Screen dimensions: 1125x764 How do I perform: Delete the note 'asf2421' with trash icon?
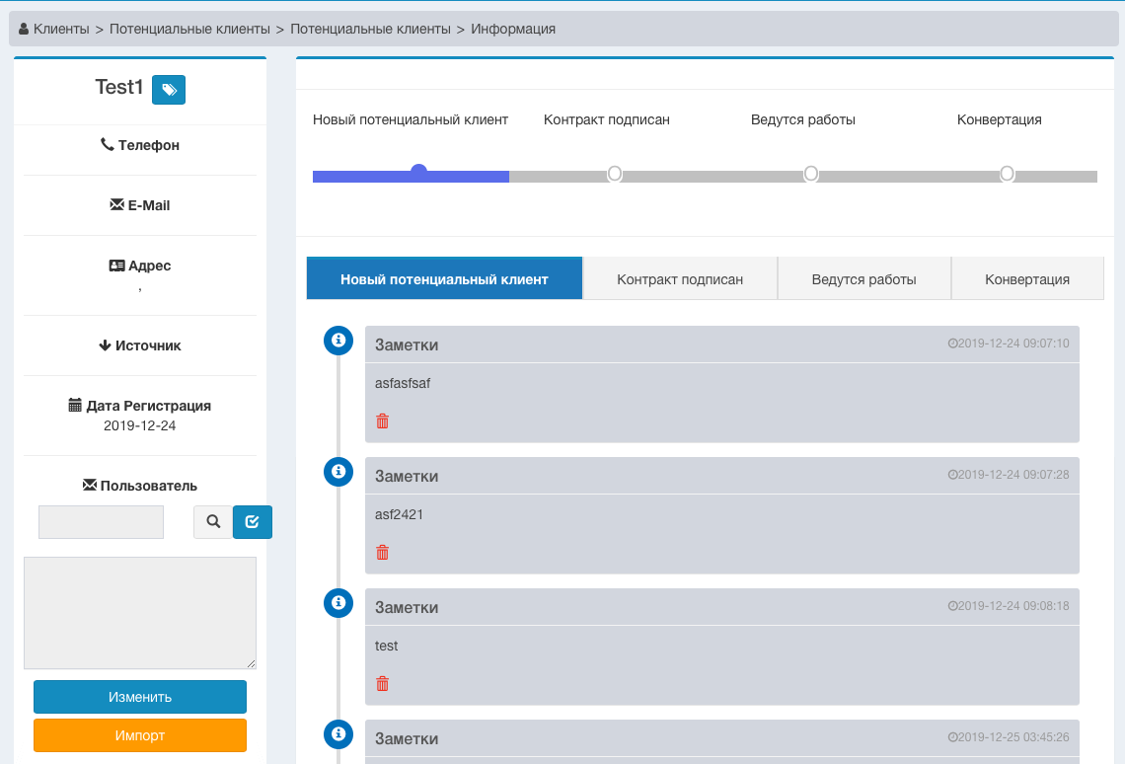tap(383, 553)
